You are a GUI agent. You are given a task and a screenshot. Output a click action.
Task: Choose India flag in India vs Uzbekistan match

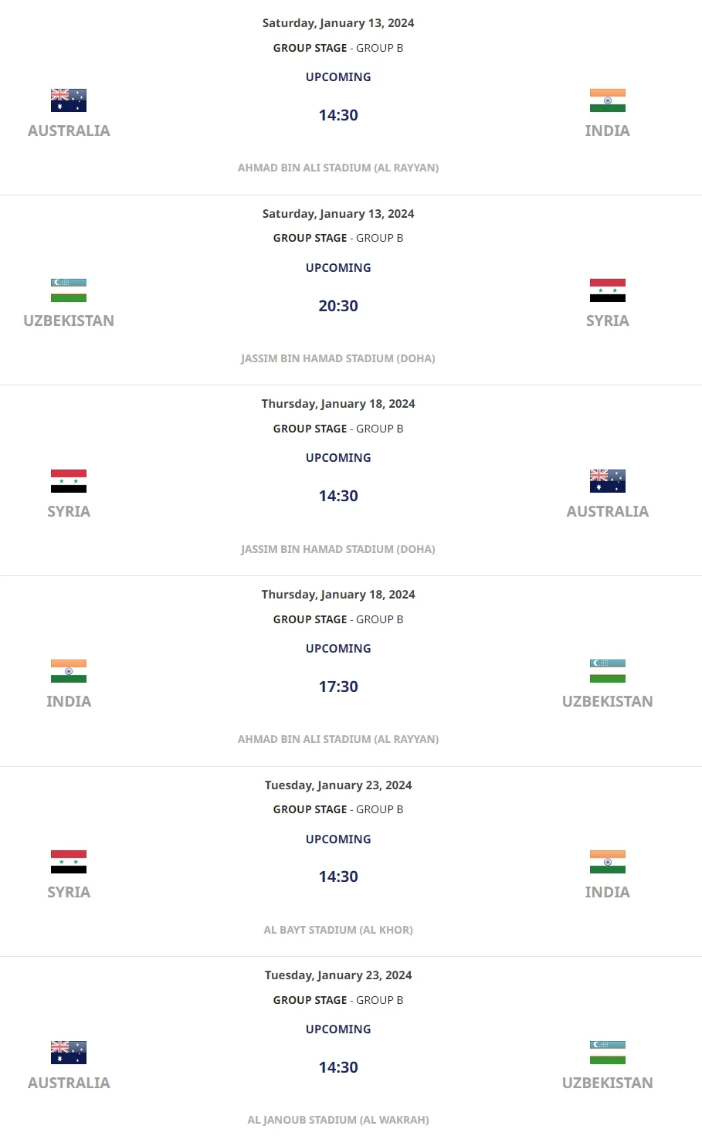[69, 671]
